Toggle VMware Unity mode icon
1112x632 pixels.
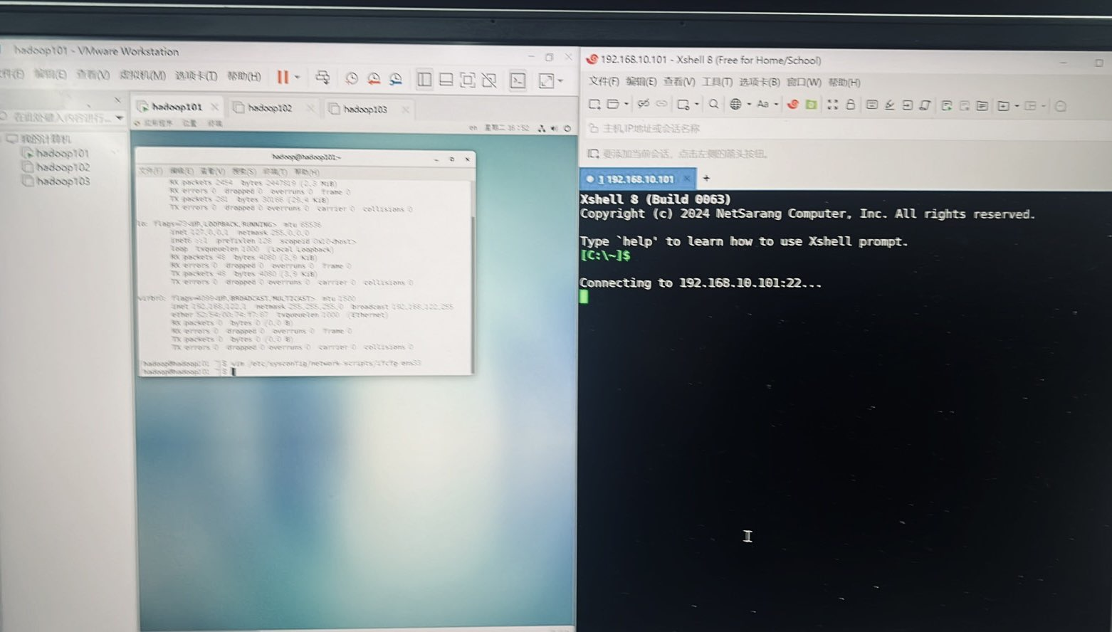coord(489,80)
